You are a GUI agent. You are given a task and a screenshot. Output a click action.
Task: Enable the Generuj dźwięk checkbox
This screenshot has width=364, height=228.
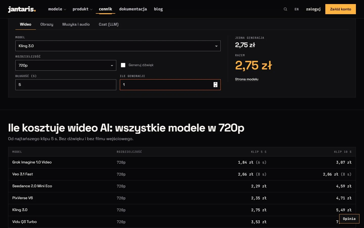click(123, 65)
